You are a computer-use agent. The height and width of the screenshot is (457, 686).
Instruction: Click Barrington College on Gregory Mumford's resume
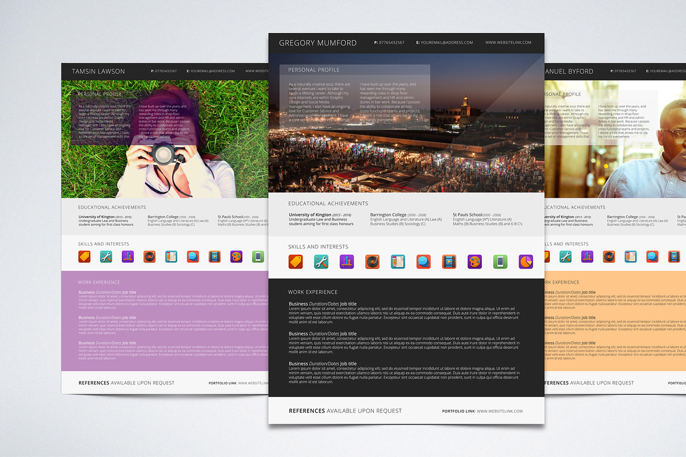coord(388,215)
